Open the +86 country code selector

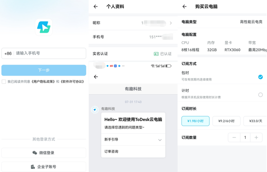(8, 54)
